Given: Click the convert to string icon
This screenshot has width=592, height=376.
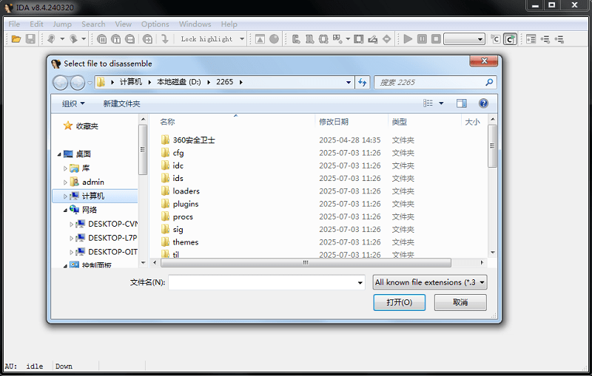Looking at the screenshot, I should click(x=323, y=39).
